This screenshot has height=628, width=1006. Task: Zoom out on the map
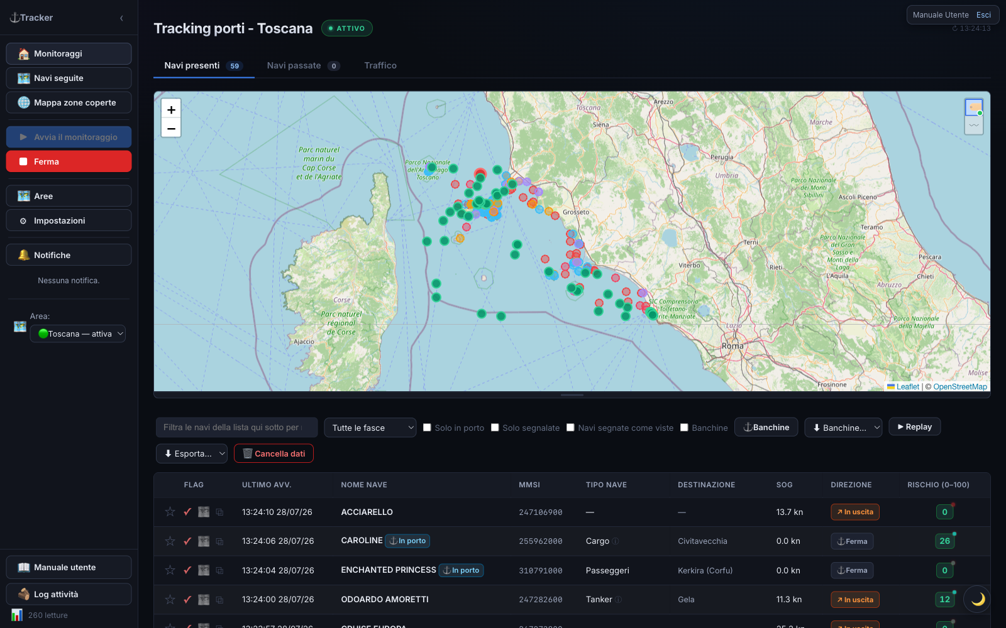point(171,128)
